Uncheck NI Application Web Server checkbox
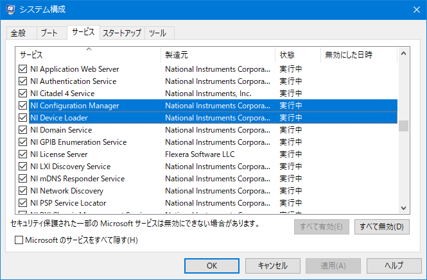This screenshot has height=280, width=427. pos(23,69)
